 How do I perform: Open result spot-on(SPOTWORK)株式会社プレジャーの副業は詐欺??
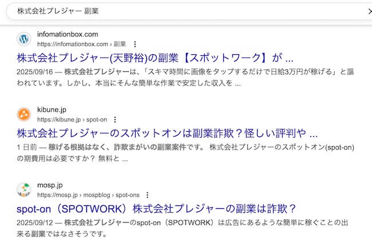click(156, 209)
